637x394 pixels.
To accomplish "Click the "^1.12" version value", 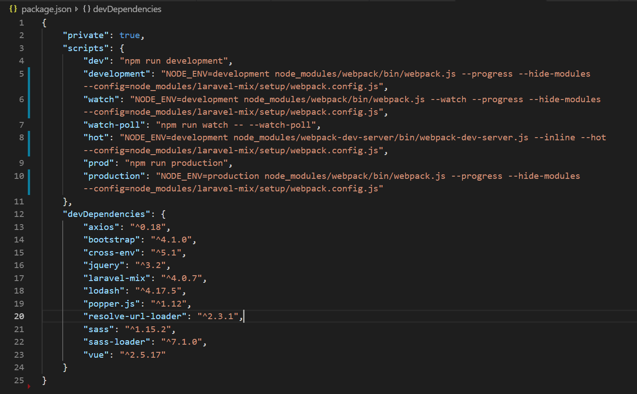I will coord(169,303).
